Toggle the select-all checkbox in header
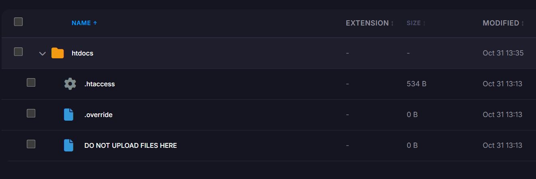This screenshot has height=179, width=536. click(x=18, y=22)
